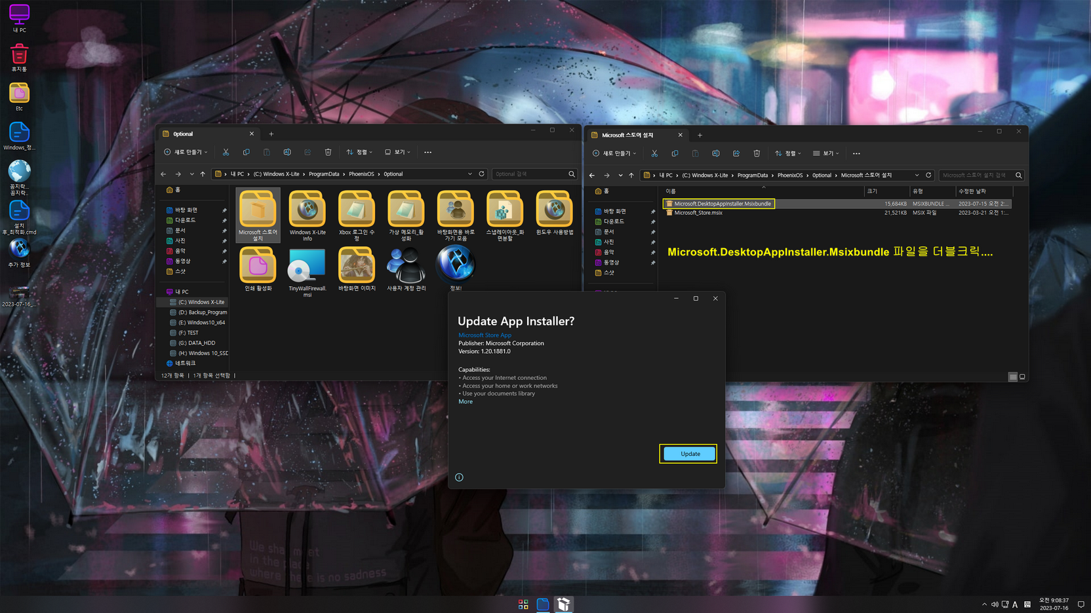Open 보기 dropdown in Microsoft 스토어 설치 window
Viewport: 1091px width, 613px height.
point(826,153)
